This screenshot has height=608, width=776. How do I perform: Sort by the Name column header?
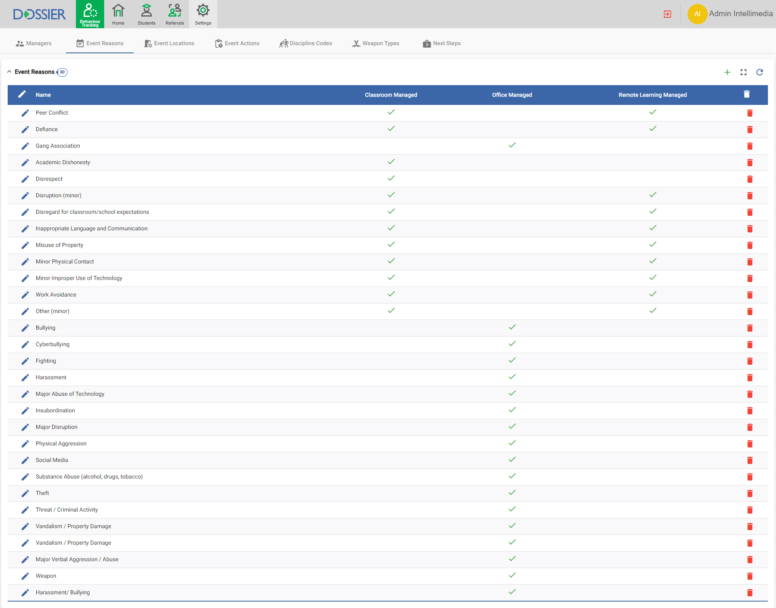coord(43,95)
